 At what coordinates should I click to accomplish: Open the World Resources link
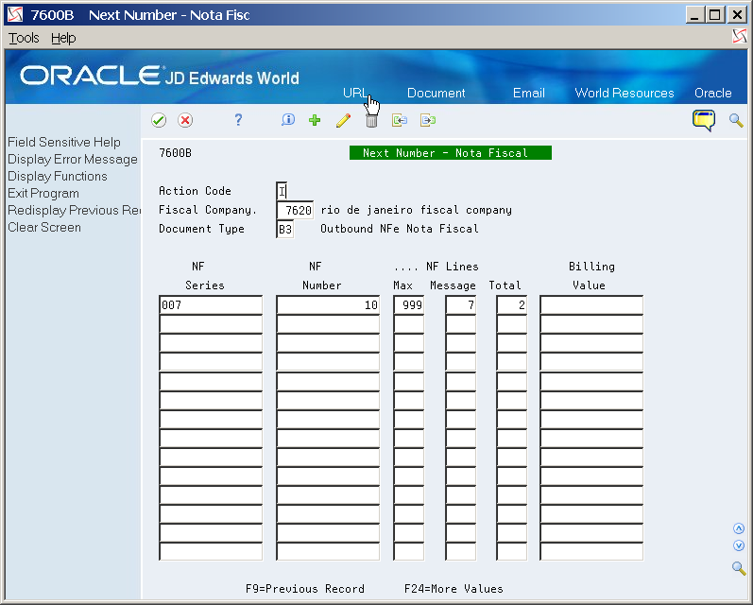[625, 93]
